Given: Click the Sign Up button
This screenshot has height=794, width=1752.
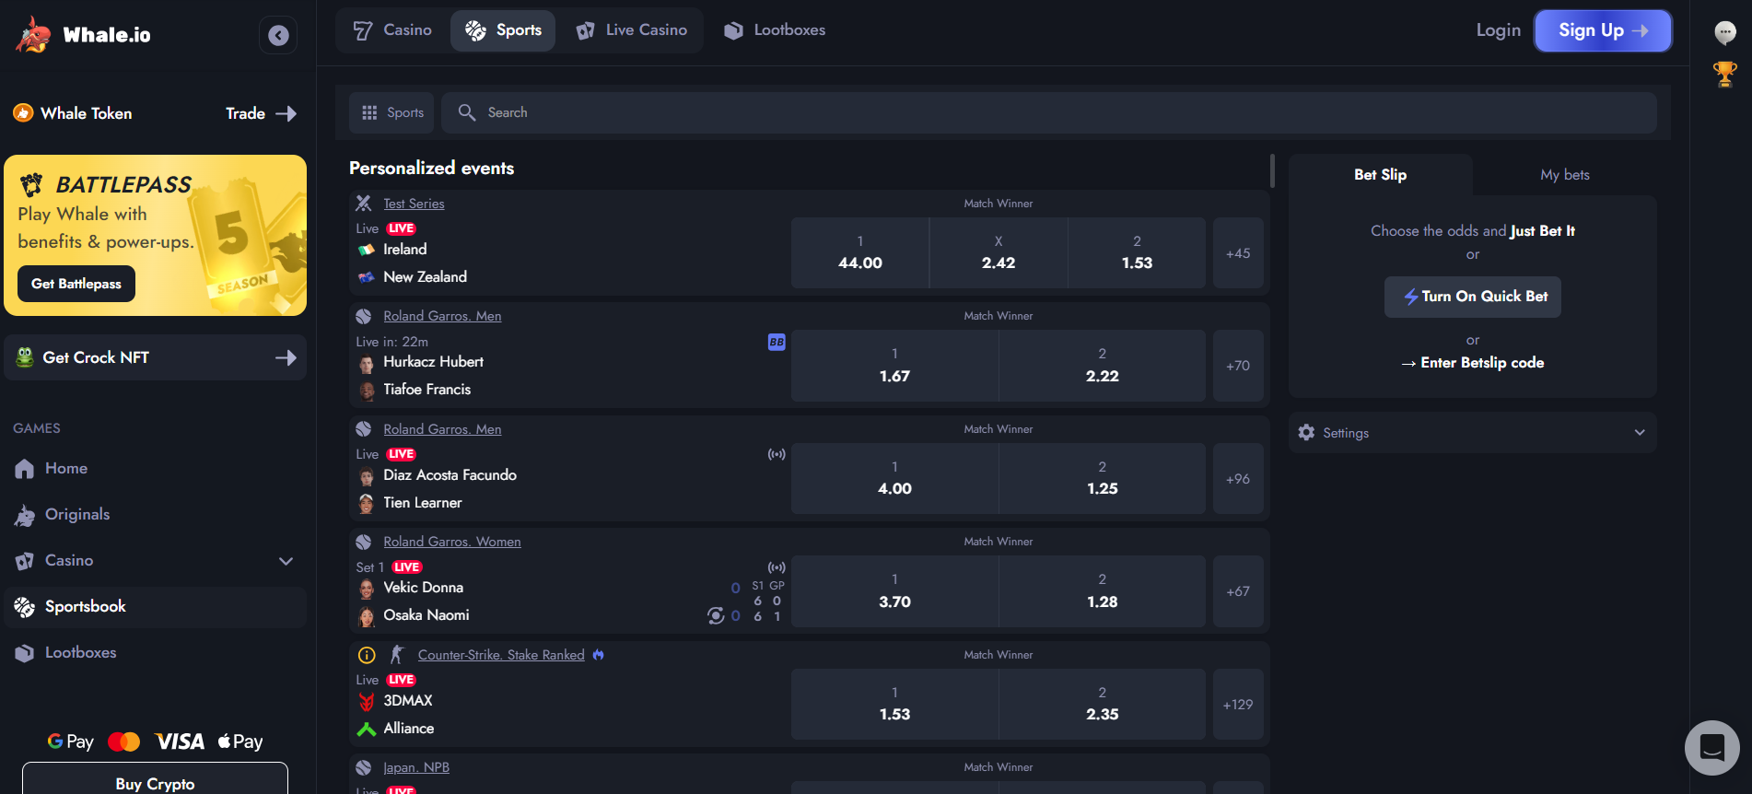Looking at the screenshot, I should [x=1603, y=30].
